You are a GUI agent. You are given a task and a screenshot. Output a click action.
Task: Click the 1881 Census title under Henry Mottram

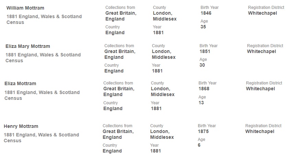coord(41,137)
